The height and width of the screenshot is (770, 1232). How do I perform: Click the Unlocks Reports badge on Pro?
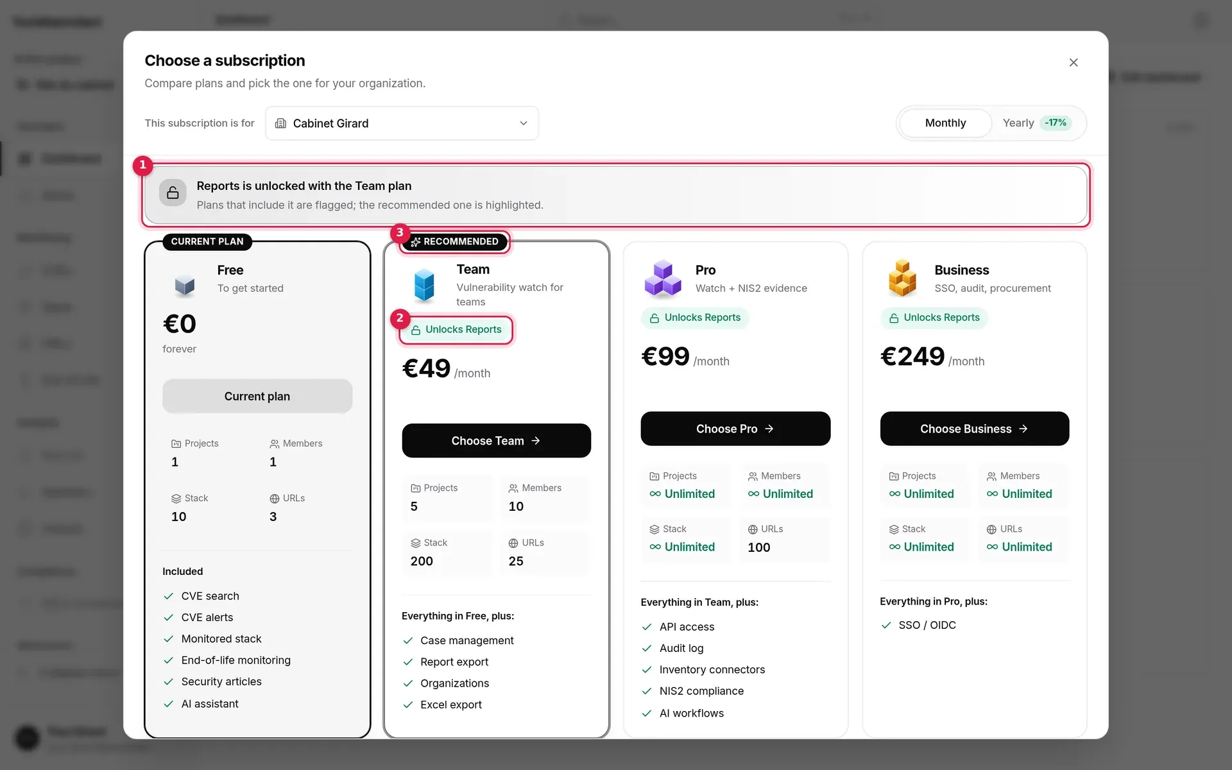point(695,318)
